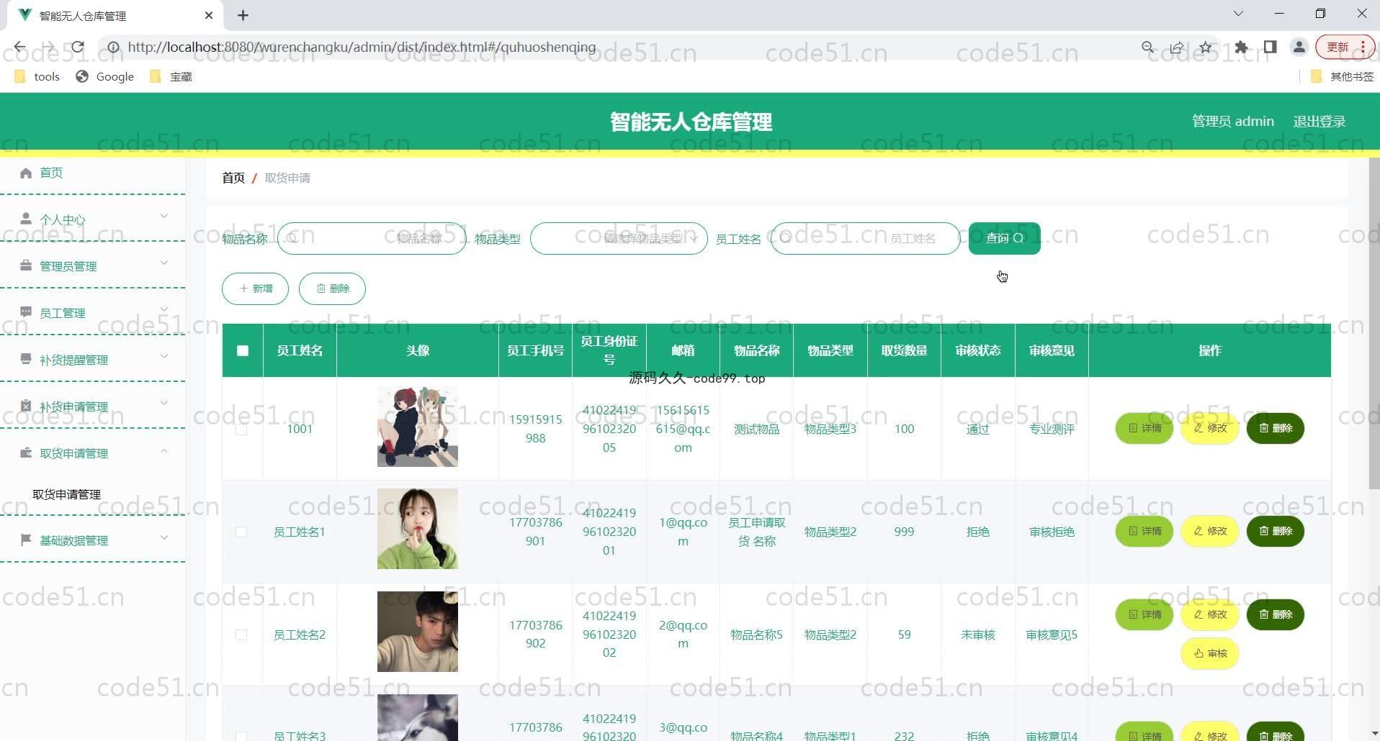Click 退出登录 to log out
The height and width of the screenshot is (741, 1380).
(1319, 122)
